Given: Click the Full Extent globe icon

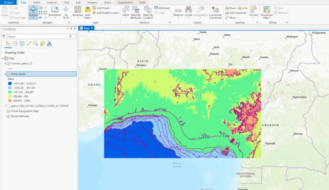Looking at the screenshot, I should point(41,8).
